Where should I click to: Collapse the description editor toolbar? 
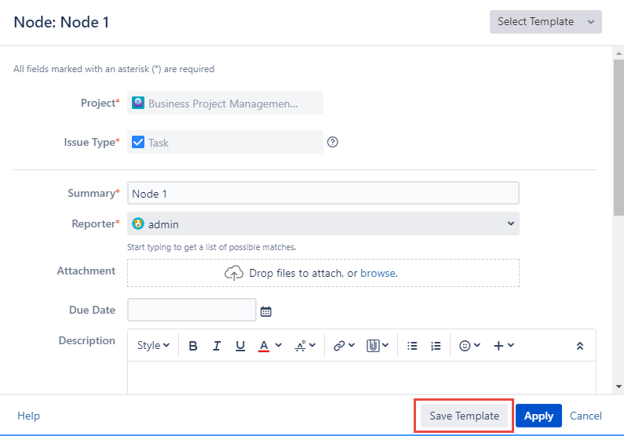(580, 346)
